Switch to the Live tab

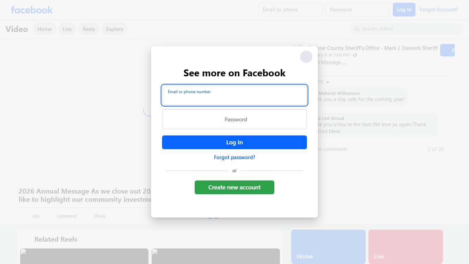pos(67,29)
